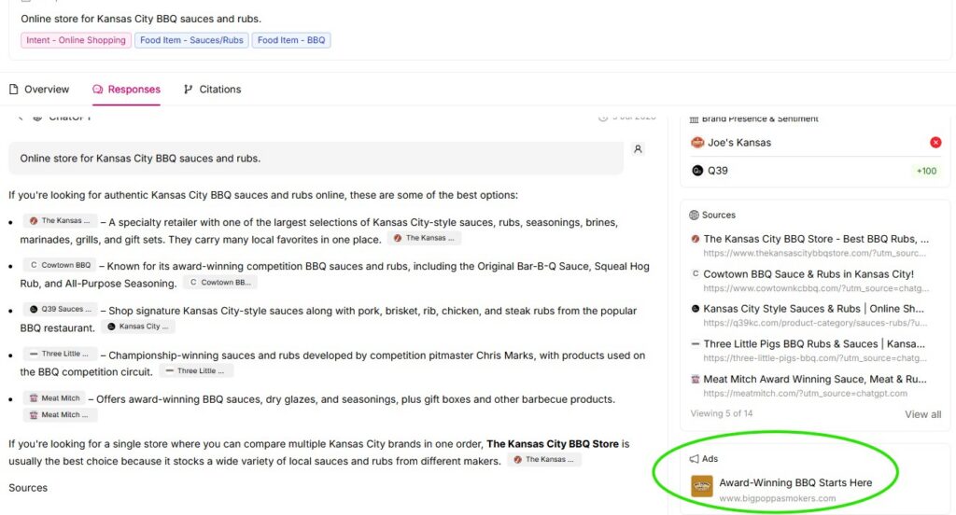
Task: Click the Ads megaphone icon
Action: [x=694, y=459]
